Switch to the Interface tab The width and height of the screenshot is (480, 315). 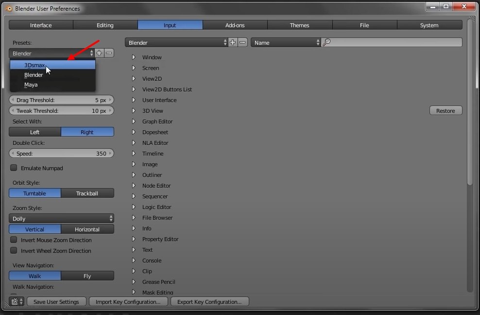click(x=41, y=25)
